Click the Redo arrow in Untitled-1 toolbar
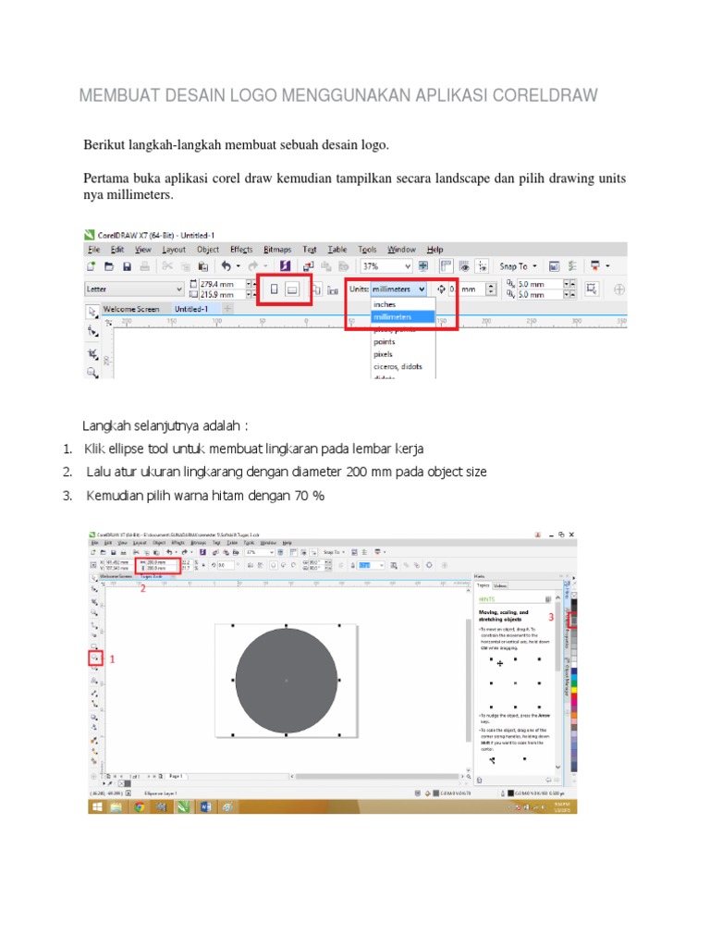Image resolution: width=710 pixels, height=947 pixels. pos(253,266)
